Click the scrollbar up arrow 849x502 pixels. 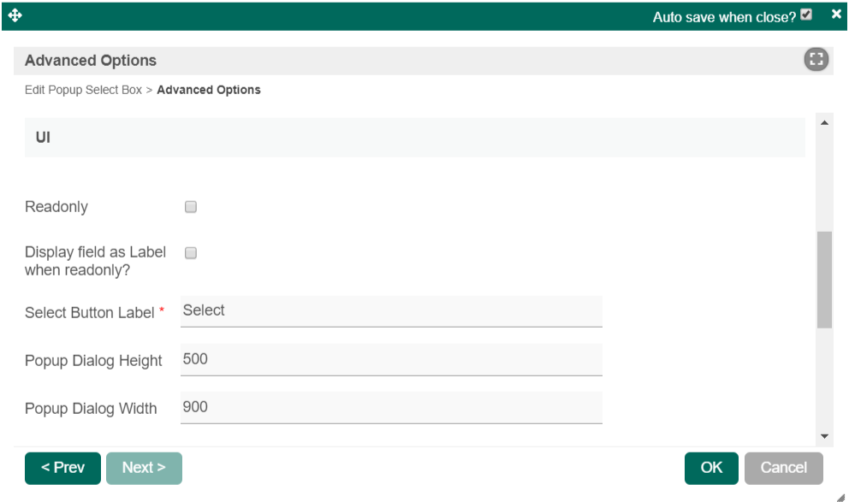point(825,124)
